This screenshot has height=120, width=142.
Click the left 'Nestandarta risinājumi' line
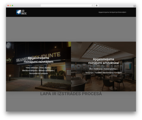point(39,73)
